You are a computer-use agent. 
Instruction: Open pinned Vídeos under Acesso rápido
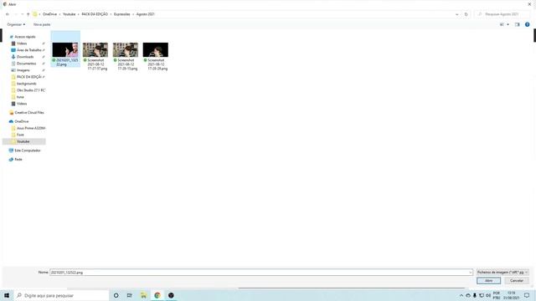[x=22, y=43]
